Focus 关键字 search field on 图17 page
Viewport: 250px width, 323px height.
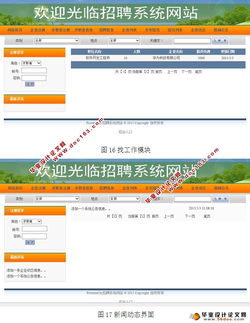(x=192, y=199)
